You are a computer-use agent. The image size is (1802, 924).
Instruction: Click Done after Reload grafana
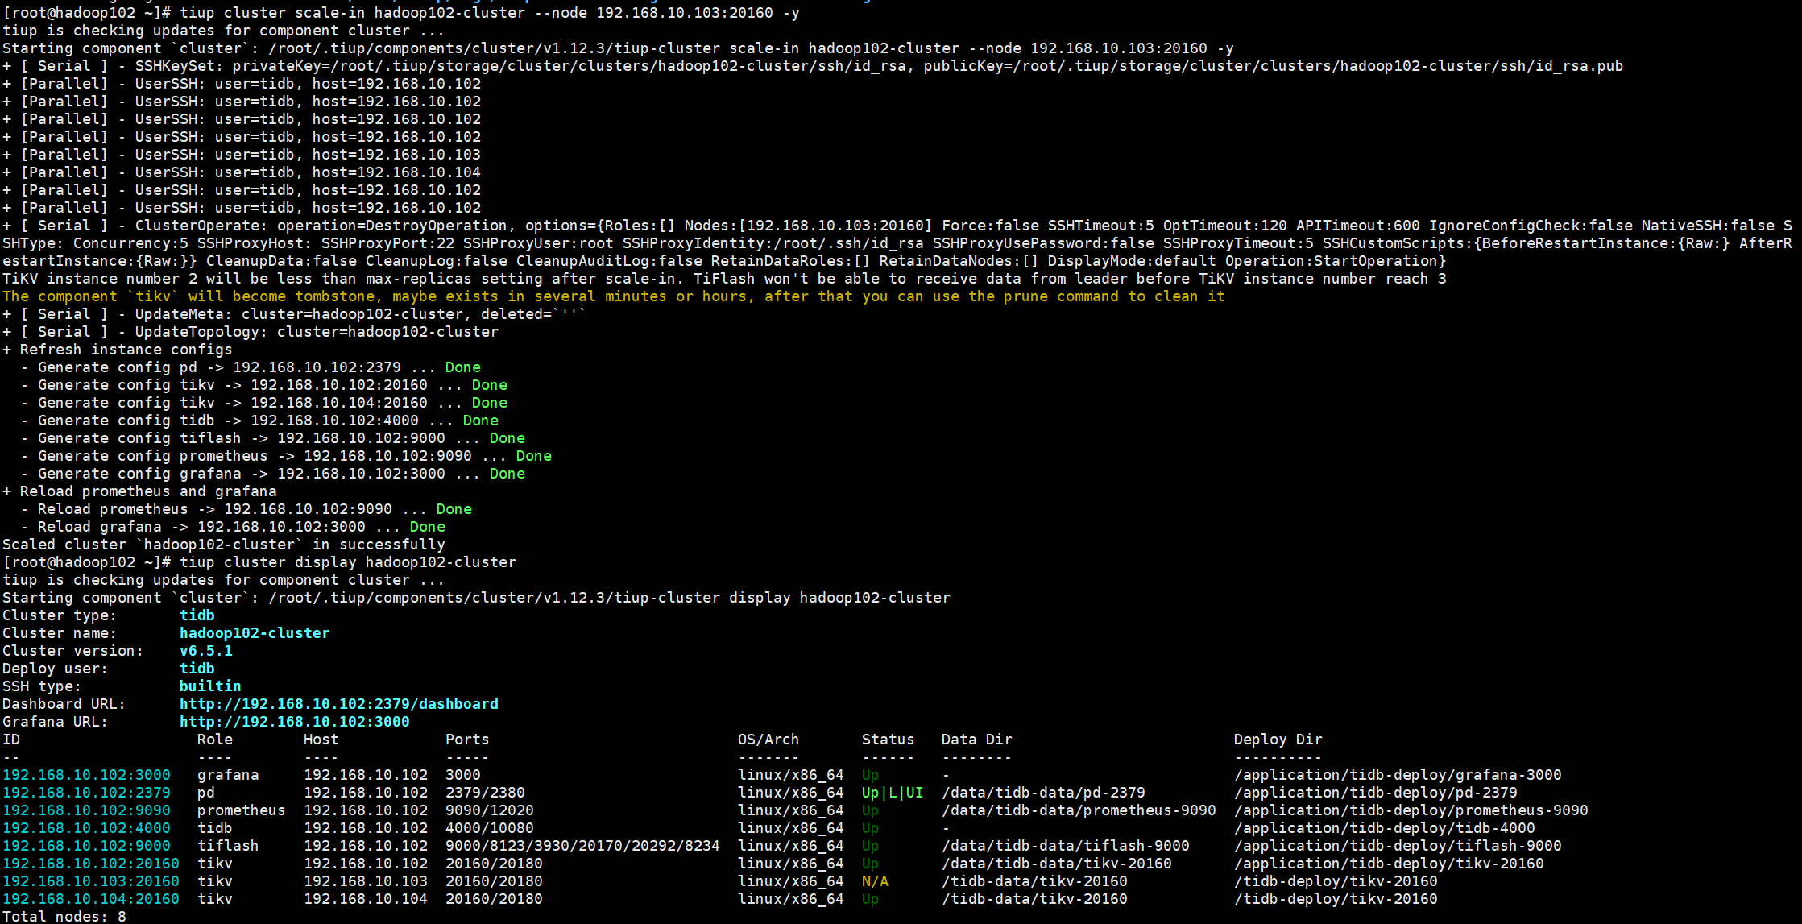coord(427,527)
